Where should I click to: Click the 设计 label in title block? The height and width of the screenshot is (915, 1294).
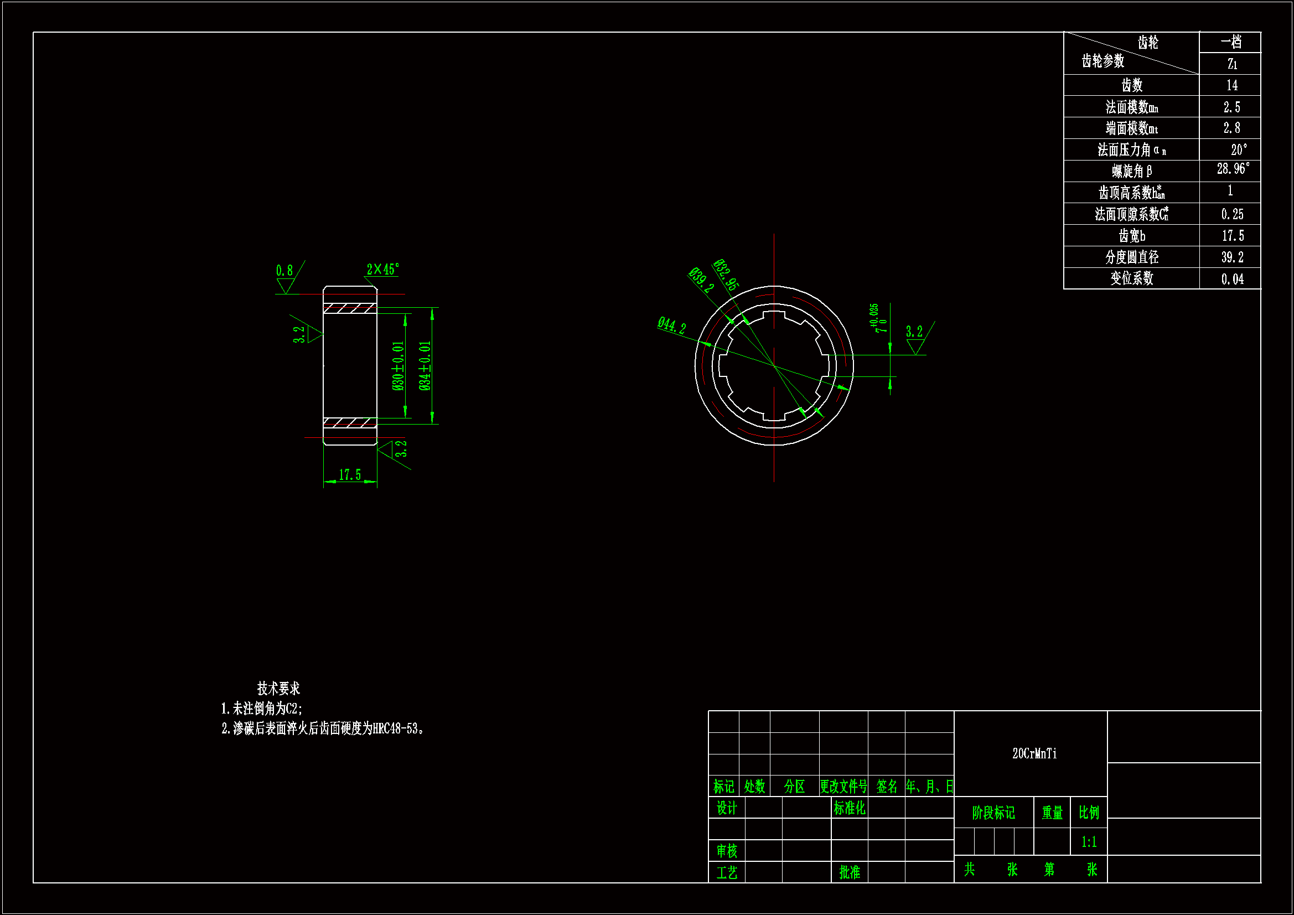[727, 809]
